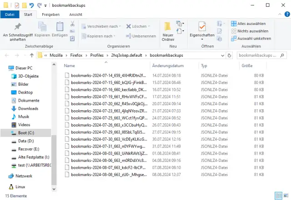291x200 pixels.
Task: Open the Kopieren nach dropdown
Action: [x=99, y=36]
